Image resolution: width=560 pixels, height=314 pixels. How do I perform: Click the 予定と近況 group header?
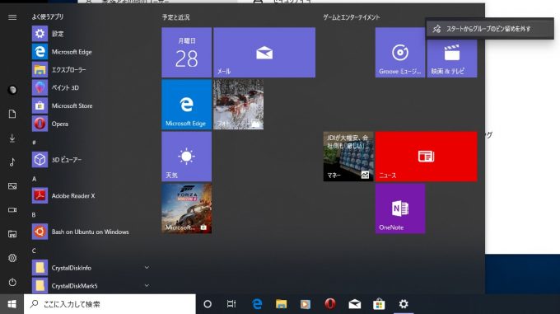[175, 17]
